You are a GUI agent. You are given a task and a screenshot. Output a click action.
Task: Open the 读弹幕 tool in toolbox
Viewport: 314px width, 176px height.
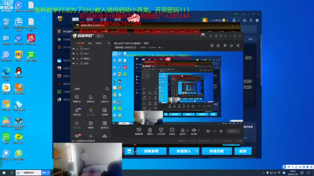pos(104,112)
